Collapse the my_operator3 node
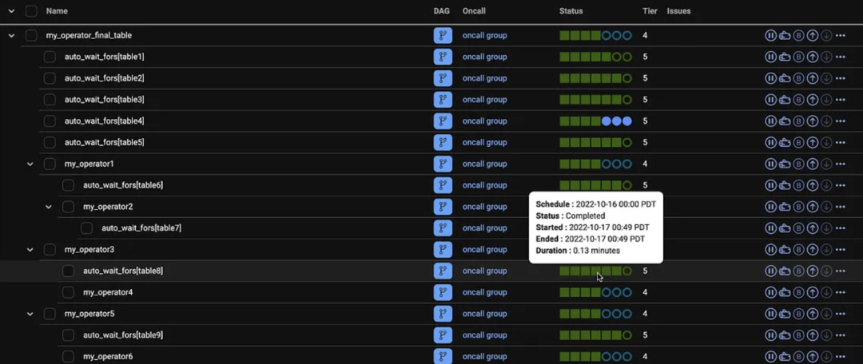 tap(30, 250)
